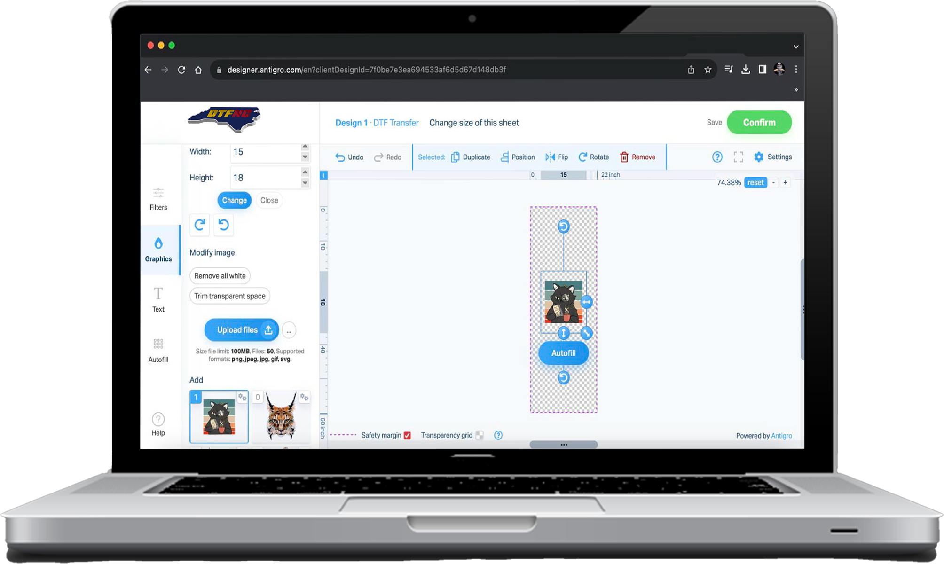Click the Remove tool icon
944x564 pixels.
[624, 156]
